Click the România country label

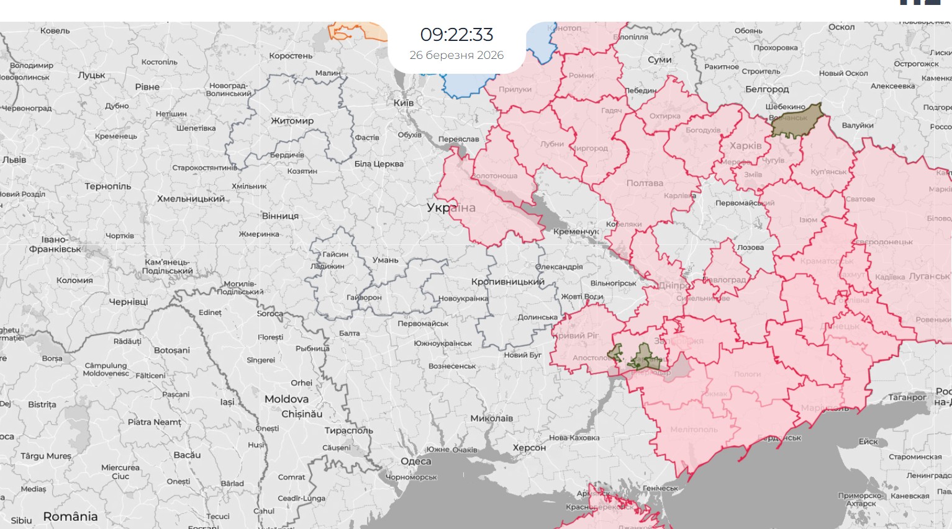[70, 517]
